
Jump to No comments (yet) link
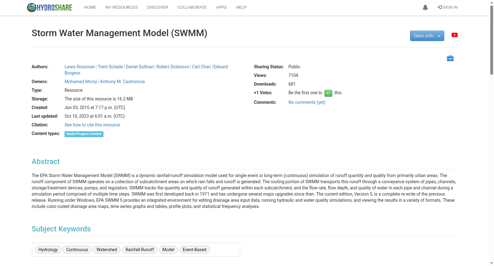click(x=307, y=102)
